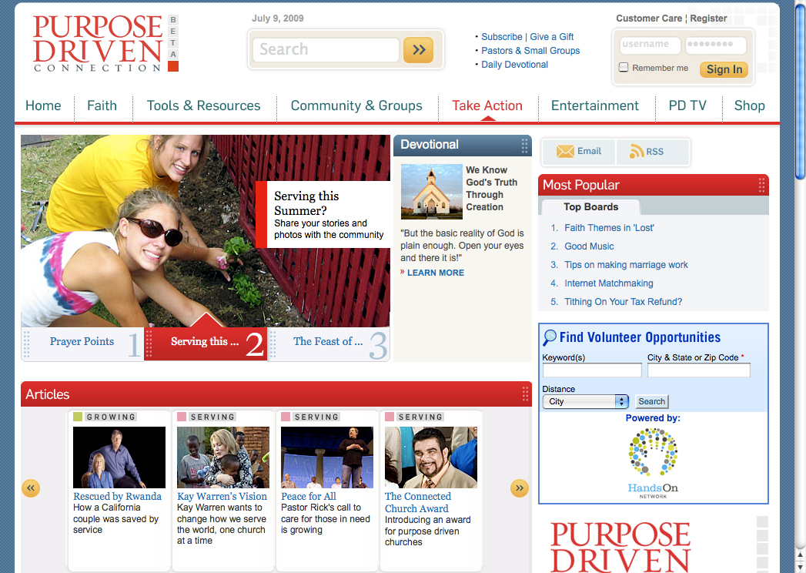This screenshot has height=573, width=806.
Task: Open Tips on making marriage work
Action: (x=626, y=265)
